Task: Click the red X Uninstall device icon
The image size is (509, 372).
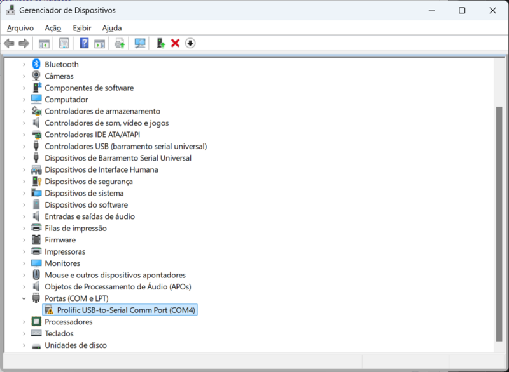Action: (x=176, y=43)
